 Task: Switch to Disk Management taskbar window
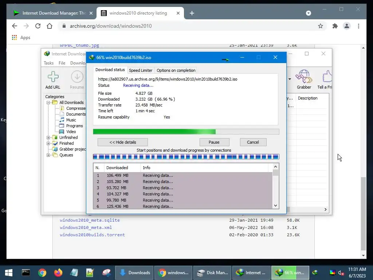tap(212, 273)
